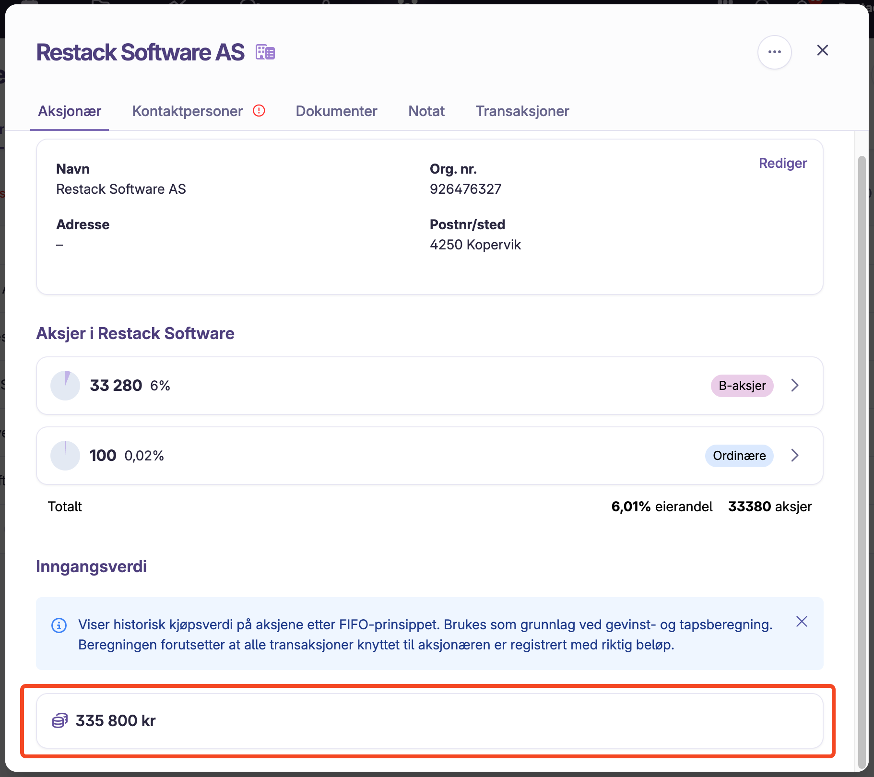Click the warning icon next to Kontaktpersoner
Viewport: 874px width, 777px height.
click(259, 111)
